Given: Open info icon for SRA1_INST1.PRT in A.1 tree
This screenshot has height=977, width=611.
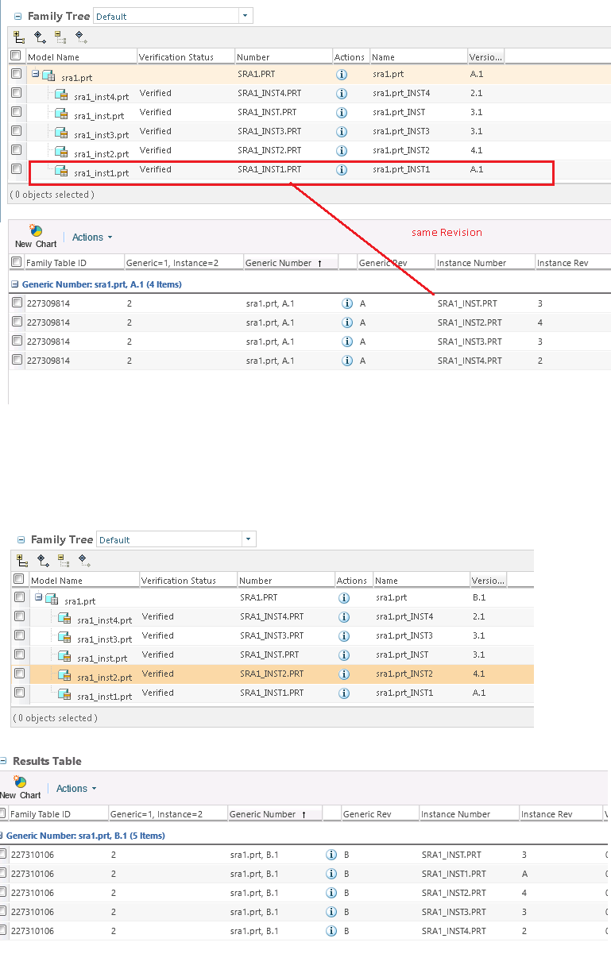Looking at the screenshot, I should pyautogui.click(x=342, y=170).
